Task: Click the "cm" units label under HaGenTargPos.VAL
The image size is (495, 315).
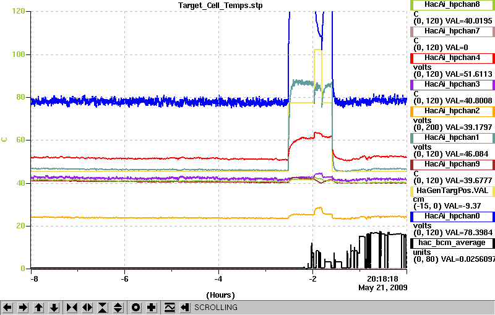Action: pos(419,199)
